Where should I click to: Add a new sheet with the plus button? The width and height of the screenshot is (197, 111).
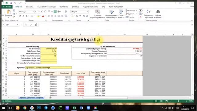50,97
